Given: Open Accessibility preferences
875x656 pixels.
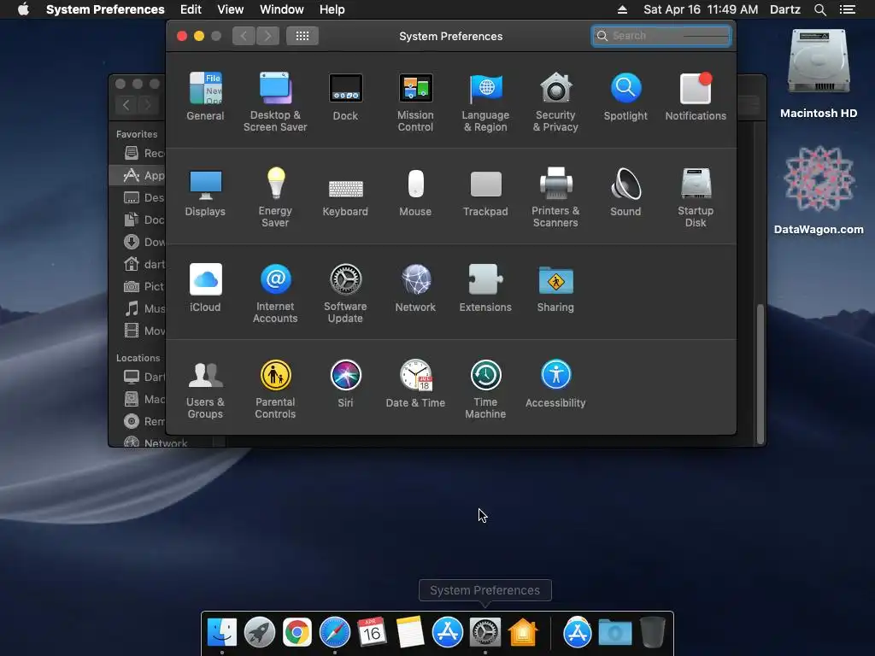Looking at the screenshot, I should click(555, 384).
